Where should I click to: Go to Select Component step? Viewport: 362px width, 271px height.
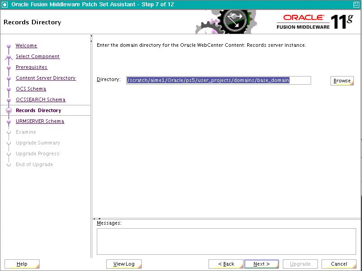[38, 56]
